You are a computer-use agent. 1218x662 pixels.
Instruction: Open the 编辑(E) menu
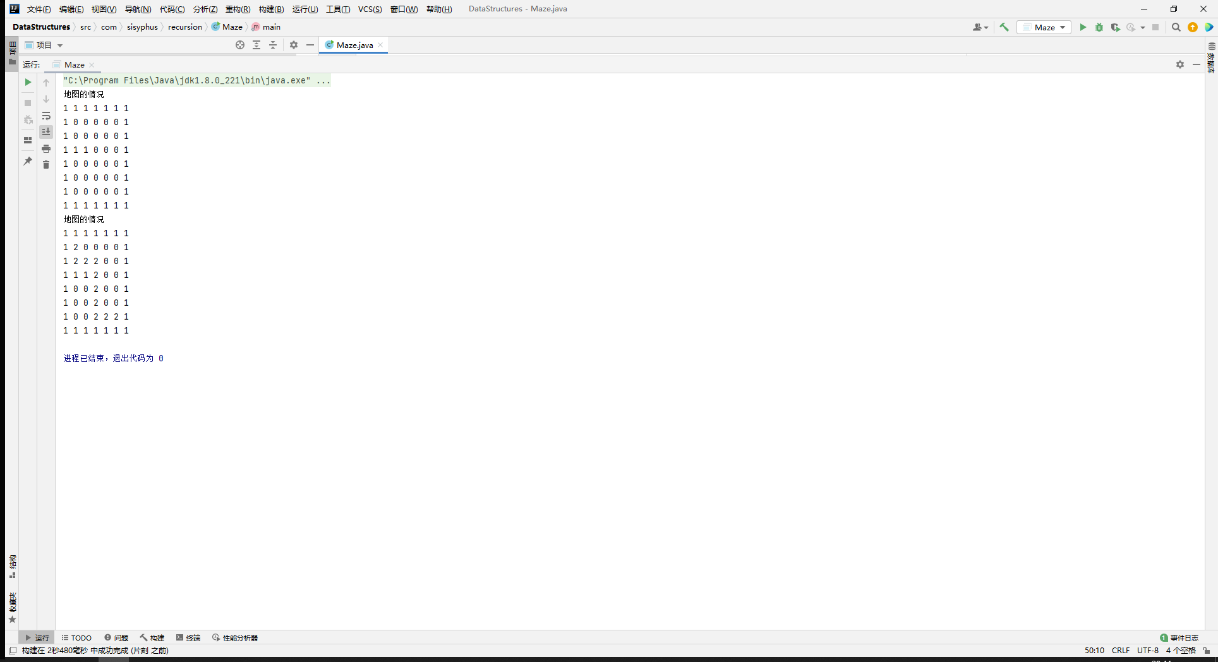[x=71, y=9]
